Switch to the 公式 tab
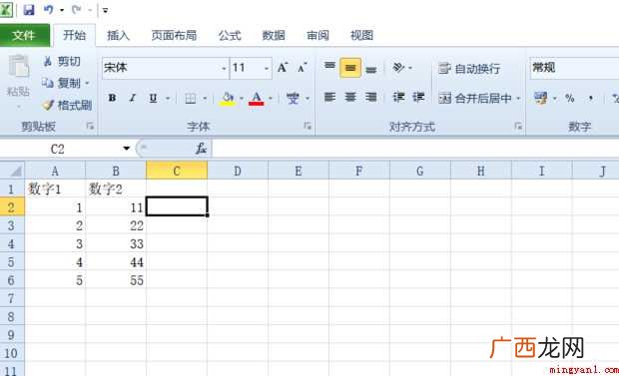 coord(230,36)
